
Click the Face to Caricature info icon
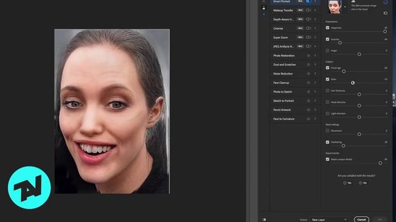point(308,119)
